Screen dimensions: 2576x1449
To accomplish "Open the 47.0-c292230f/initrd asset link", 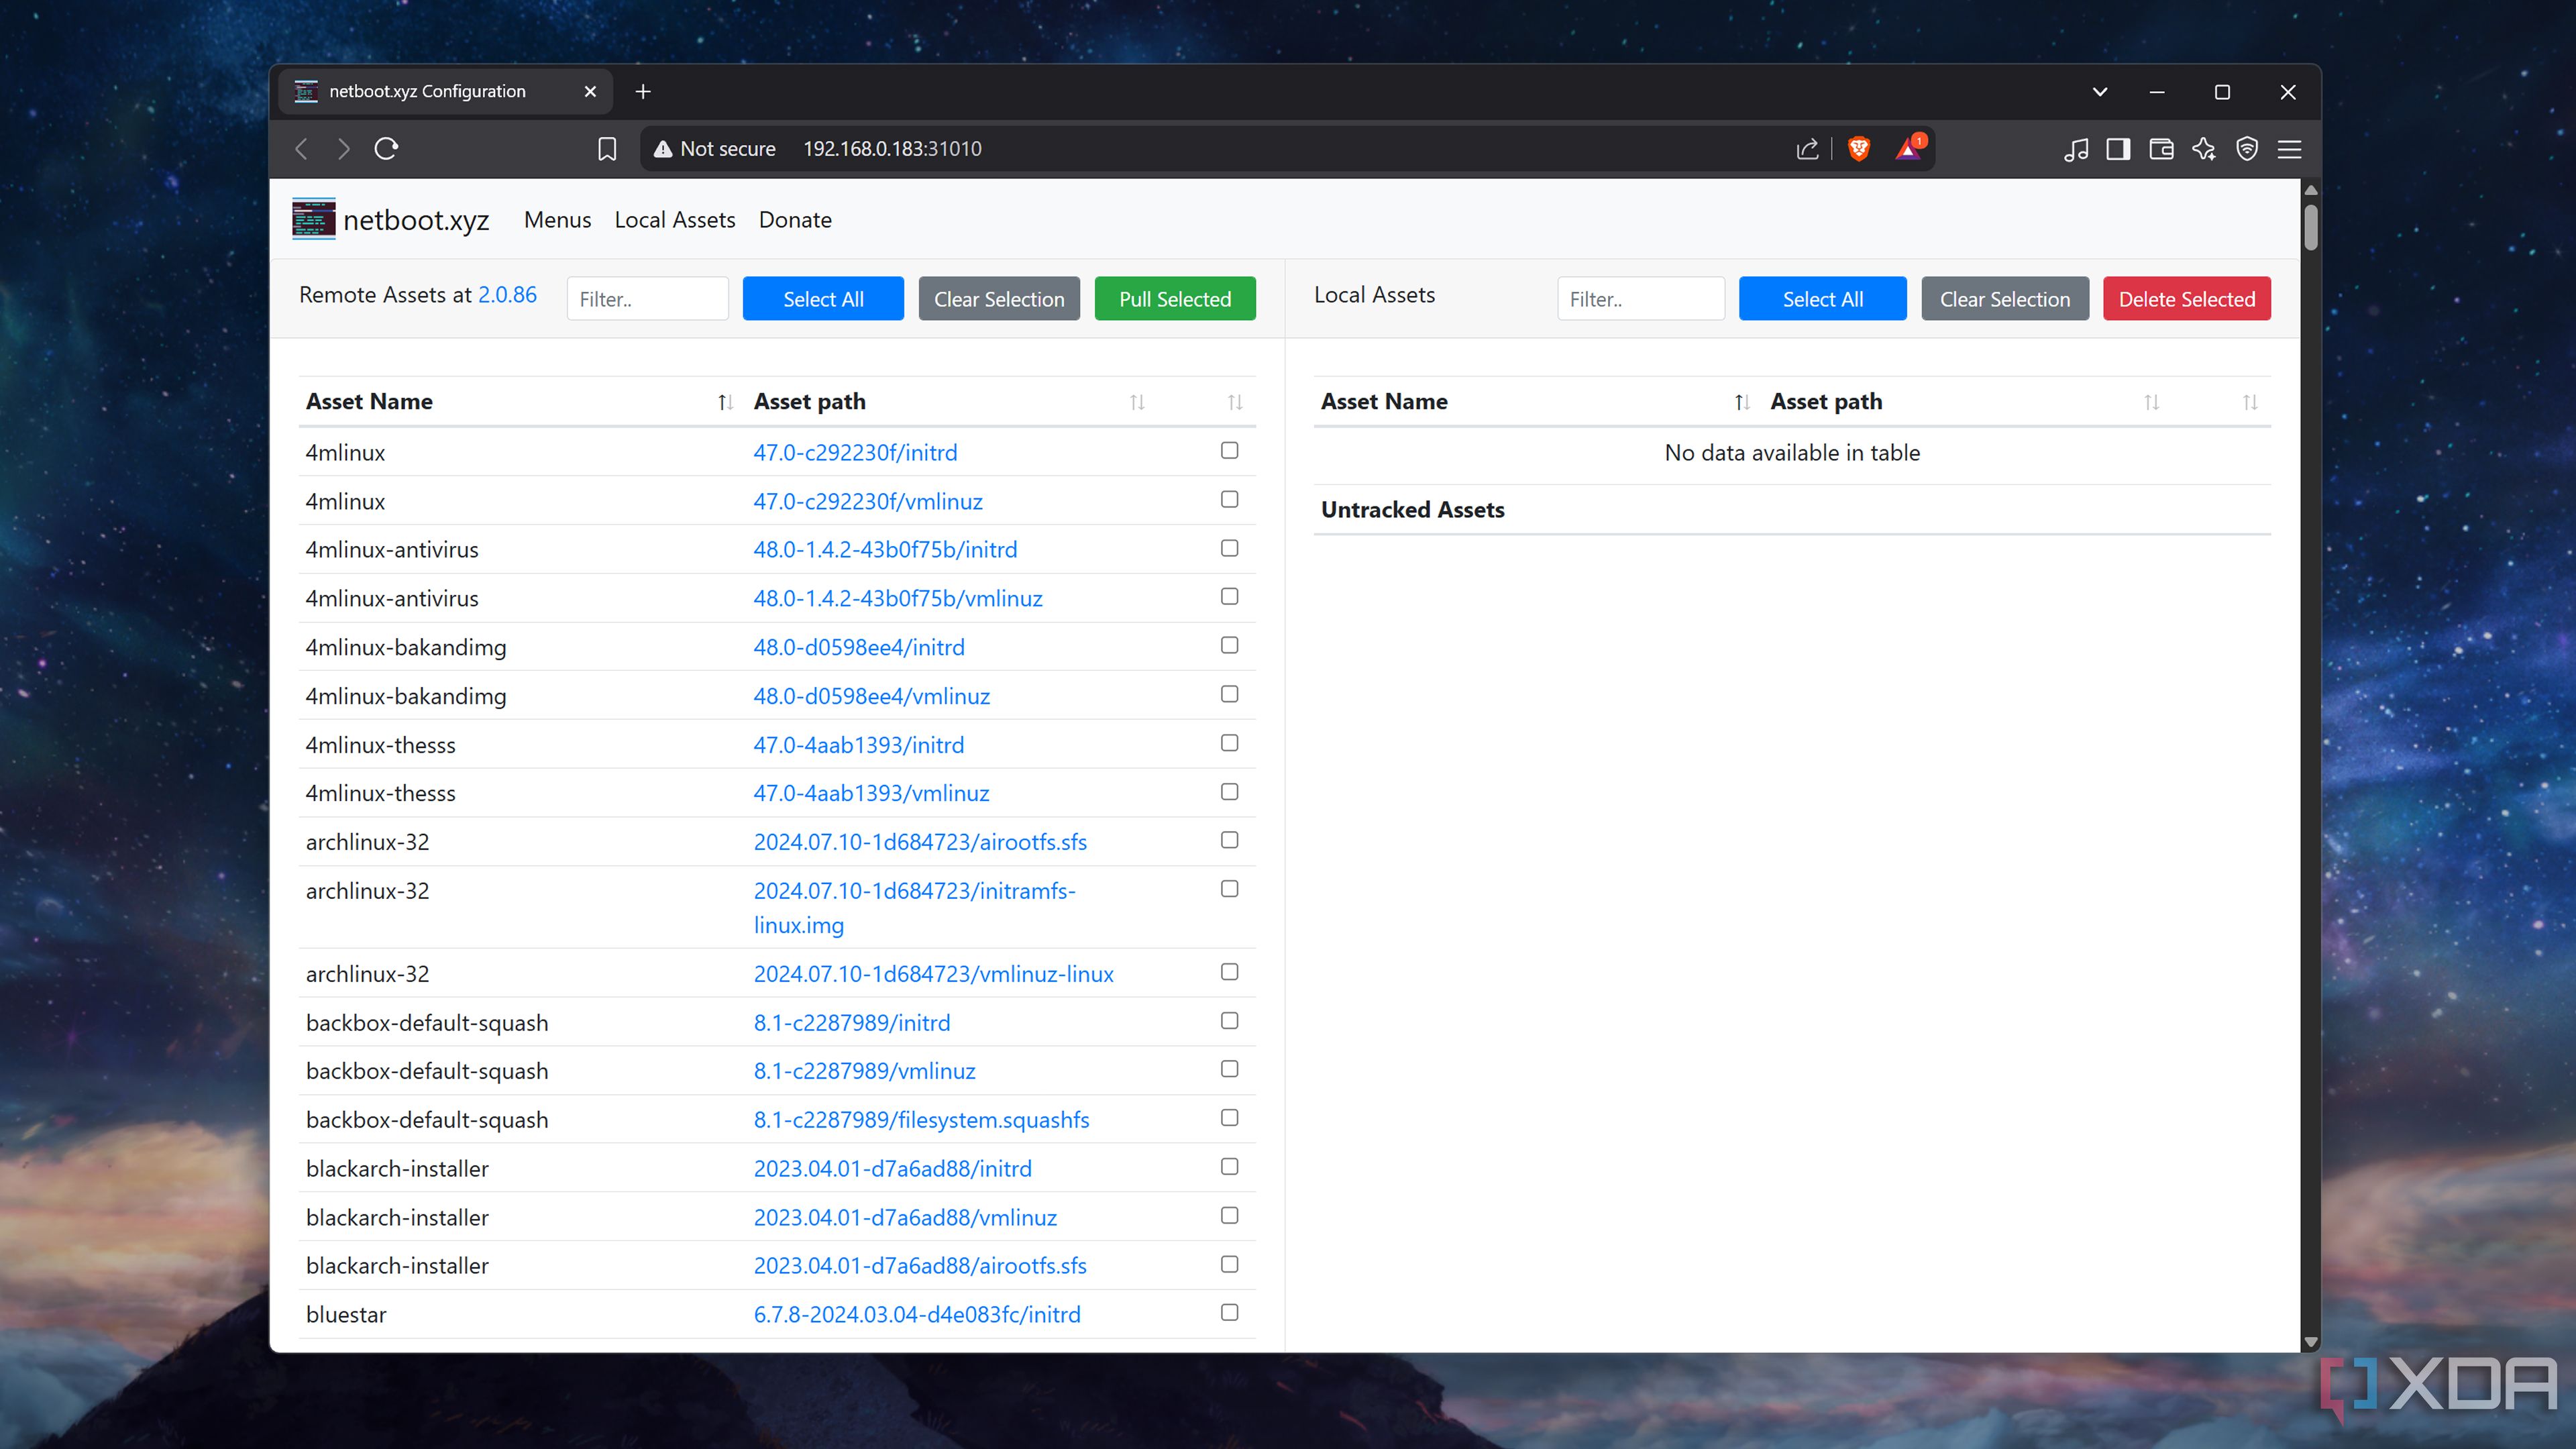I will [855, 453].
